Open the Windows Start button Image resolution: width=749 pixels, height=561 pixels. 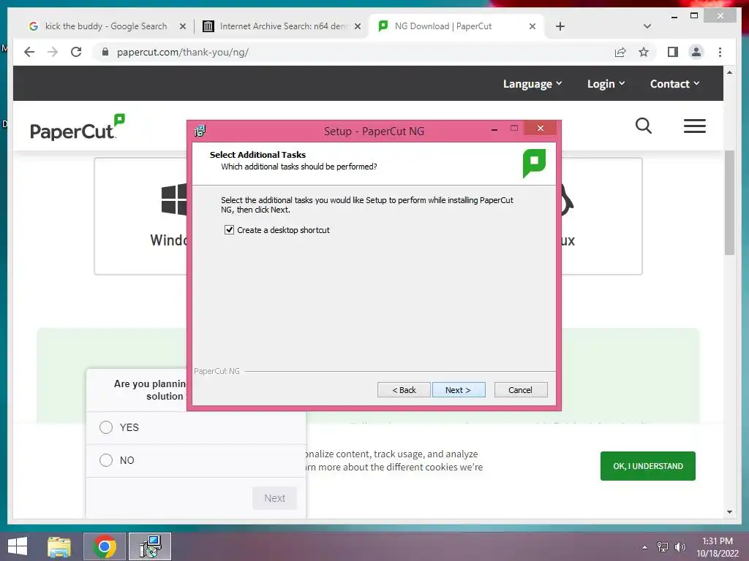pos(18,546)
